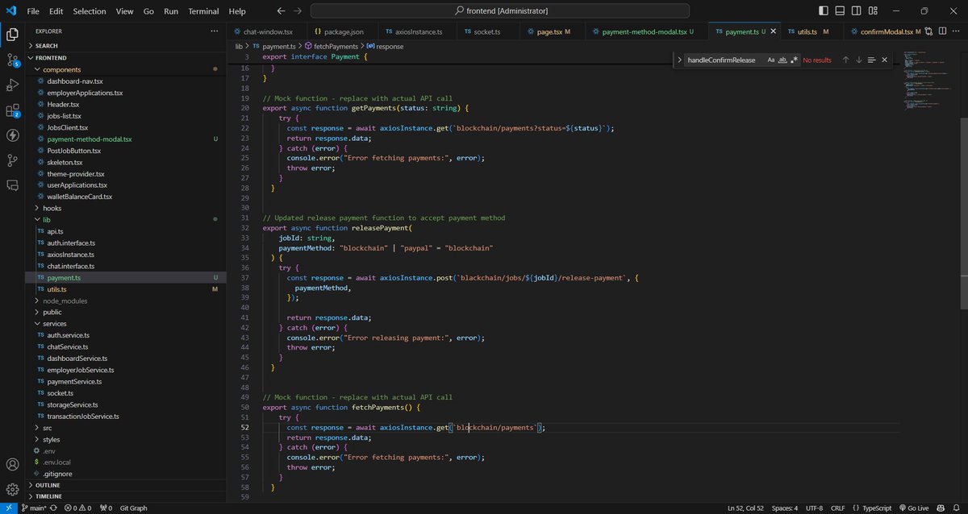This screenshot has height=514, width=968.
Task: Toggle whole word matching in find widget
Action: tap(781, 60)
